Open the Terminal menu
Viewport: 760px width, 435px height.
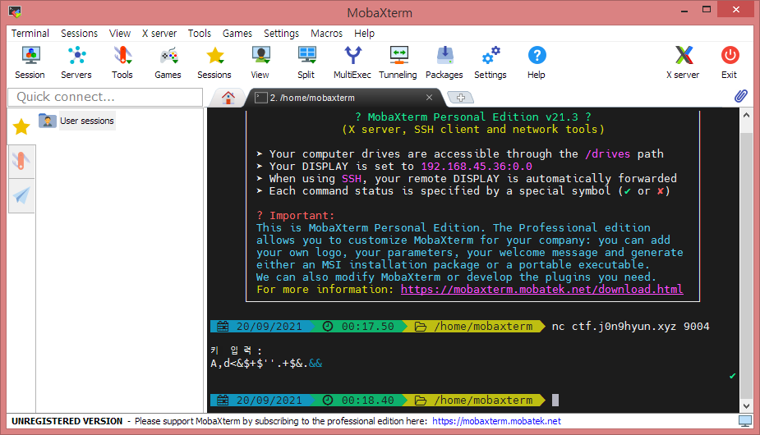[30, 34]
